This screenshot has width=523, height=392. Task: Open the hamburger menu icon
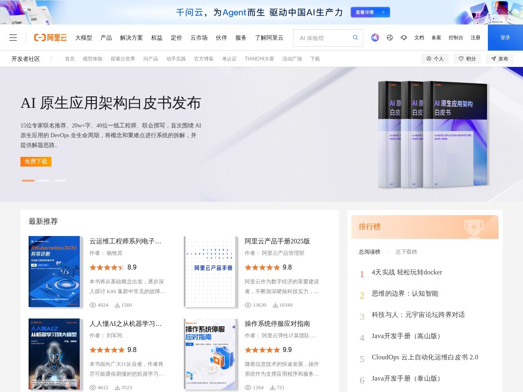tap(13, 38)
